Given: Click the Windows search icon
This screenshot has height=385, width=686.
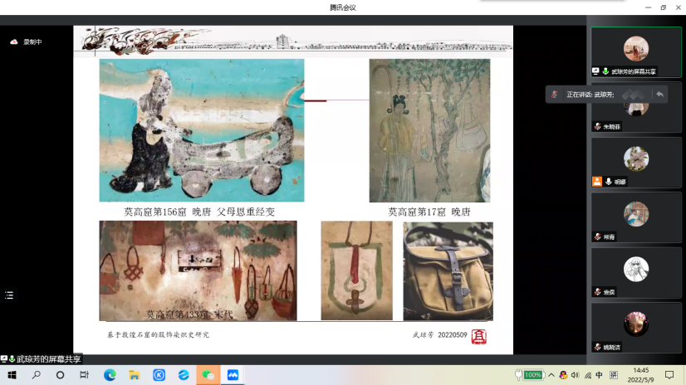Looking at the screenshot, I should (37, 375).
